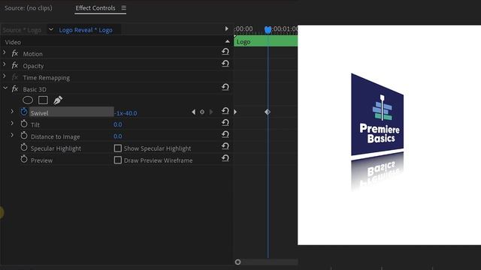Expand Time Remapping properties
Screen dimensions: 481x270
click(x=5, y=76)
